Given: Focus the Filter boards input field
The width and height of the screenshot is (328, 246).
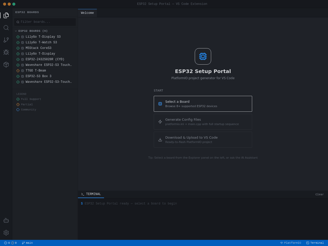Looking at the screenshot, I should click(45, 22).
